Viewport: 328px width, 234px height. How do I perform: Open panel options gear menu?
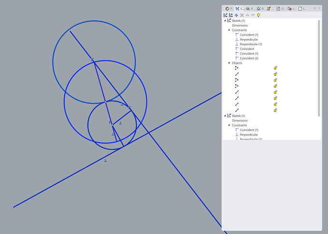click(314, 9)
